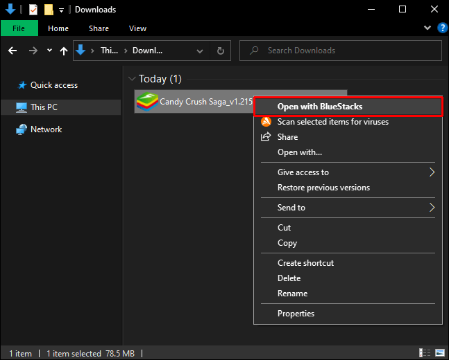The height and width of the screenshot is (360, 449).
Task: Open the Customize Quick Access Toolbar dropdown
Action: coord(62,10)
